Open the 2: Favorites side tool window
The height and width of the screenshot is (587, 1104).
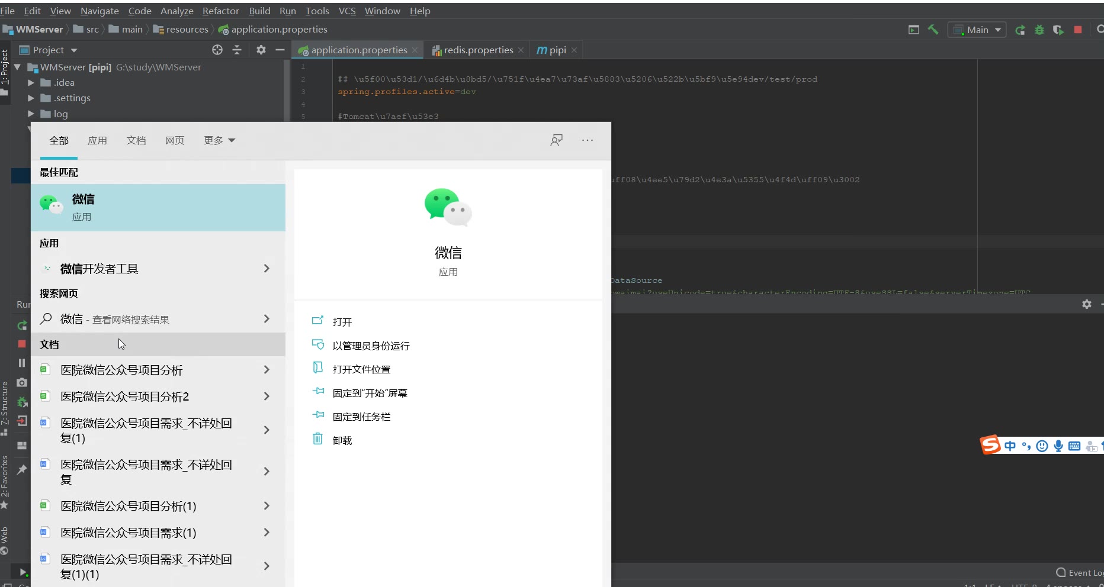[5, 481]
